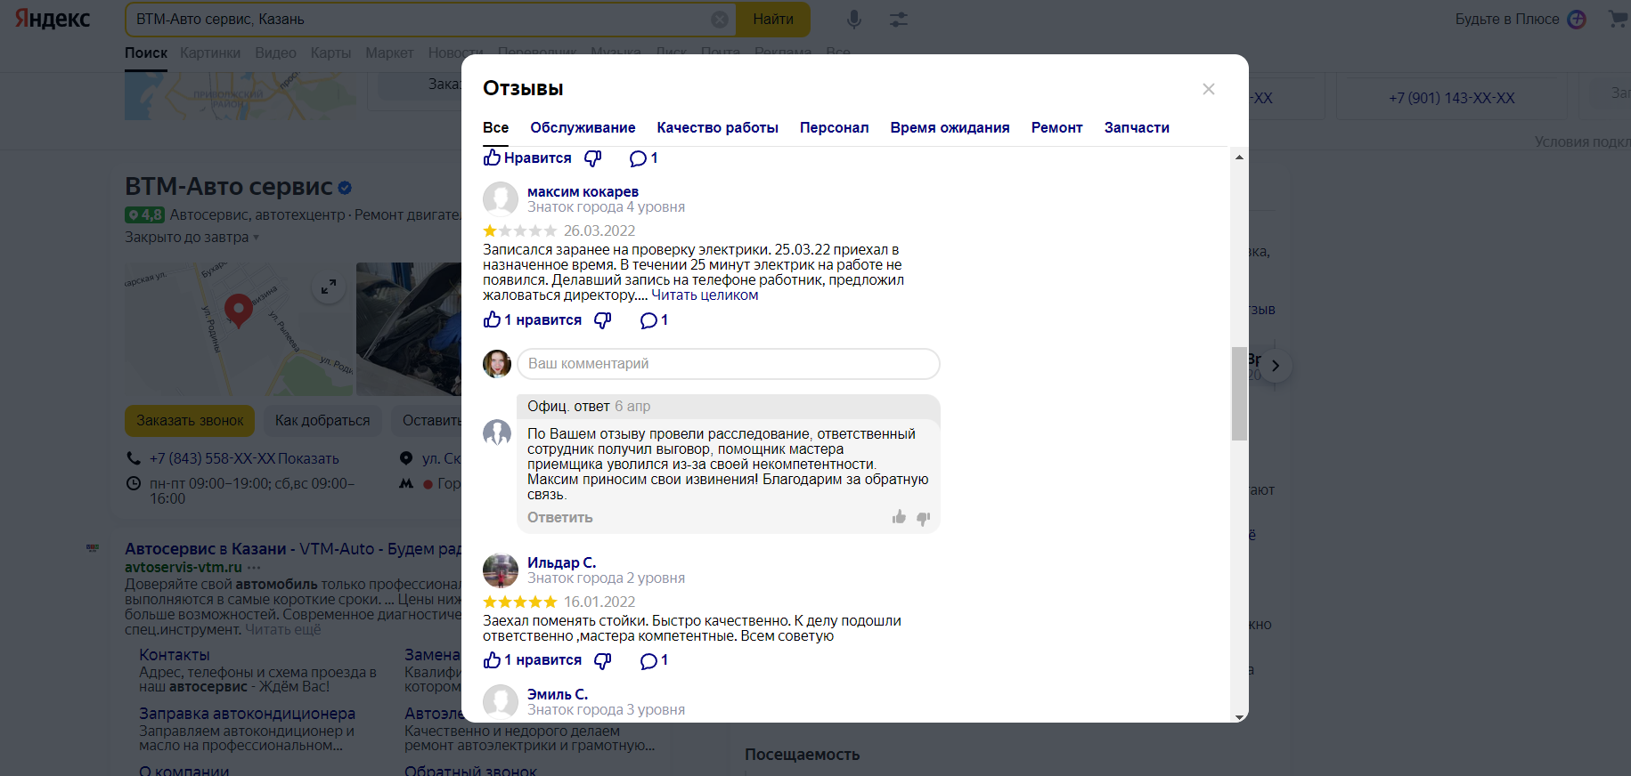1631x776 pixels.
Task: Expand review via Читать целиком
Action: [705, 295]
